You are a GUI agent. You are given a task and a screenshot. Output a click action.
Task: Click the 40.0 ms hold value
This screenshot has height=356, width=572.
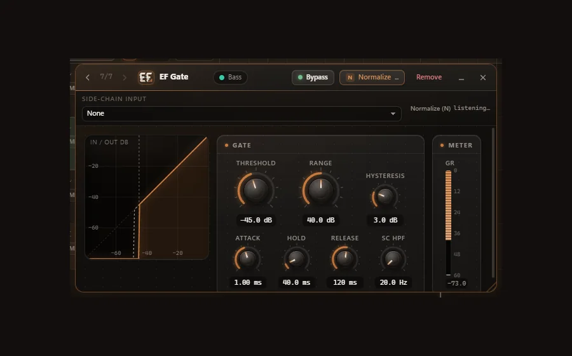click(296, 282)
